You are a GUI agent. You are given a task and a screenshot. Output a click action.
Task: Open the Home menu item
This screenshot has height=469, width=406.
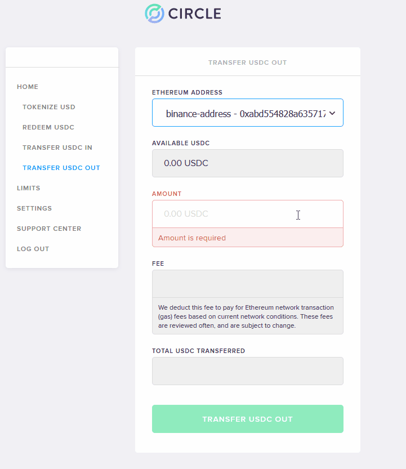(28, 87)
